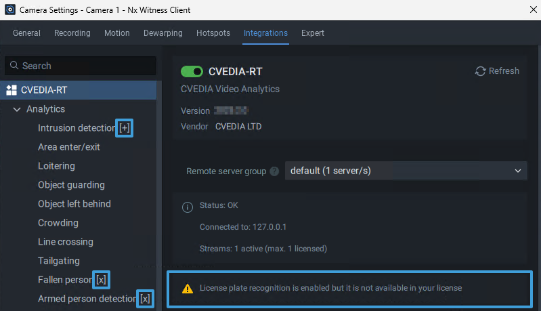Go to the Motion tab
The image size is (541, 311).
(x=116, y=33)
